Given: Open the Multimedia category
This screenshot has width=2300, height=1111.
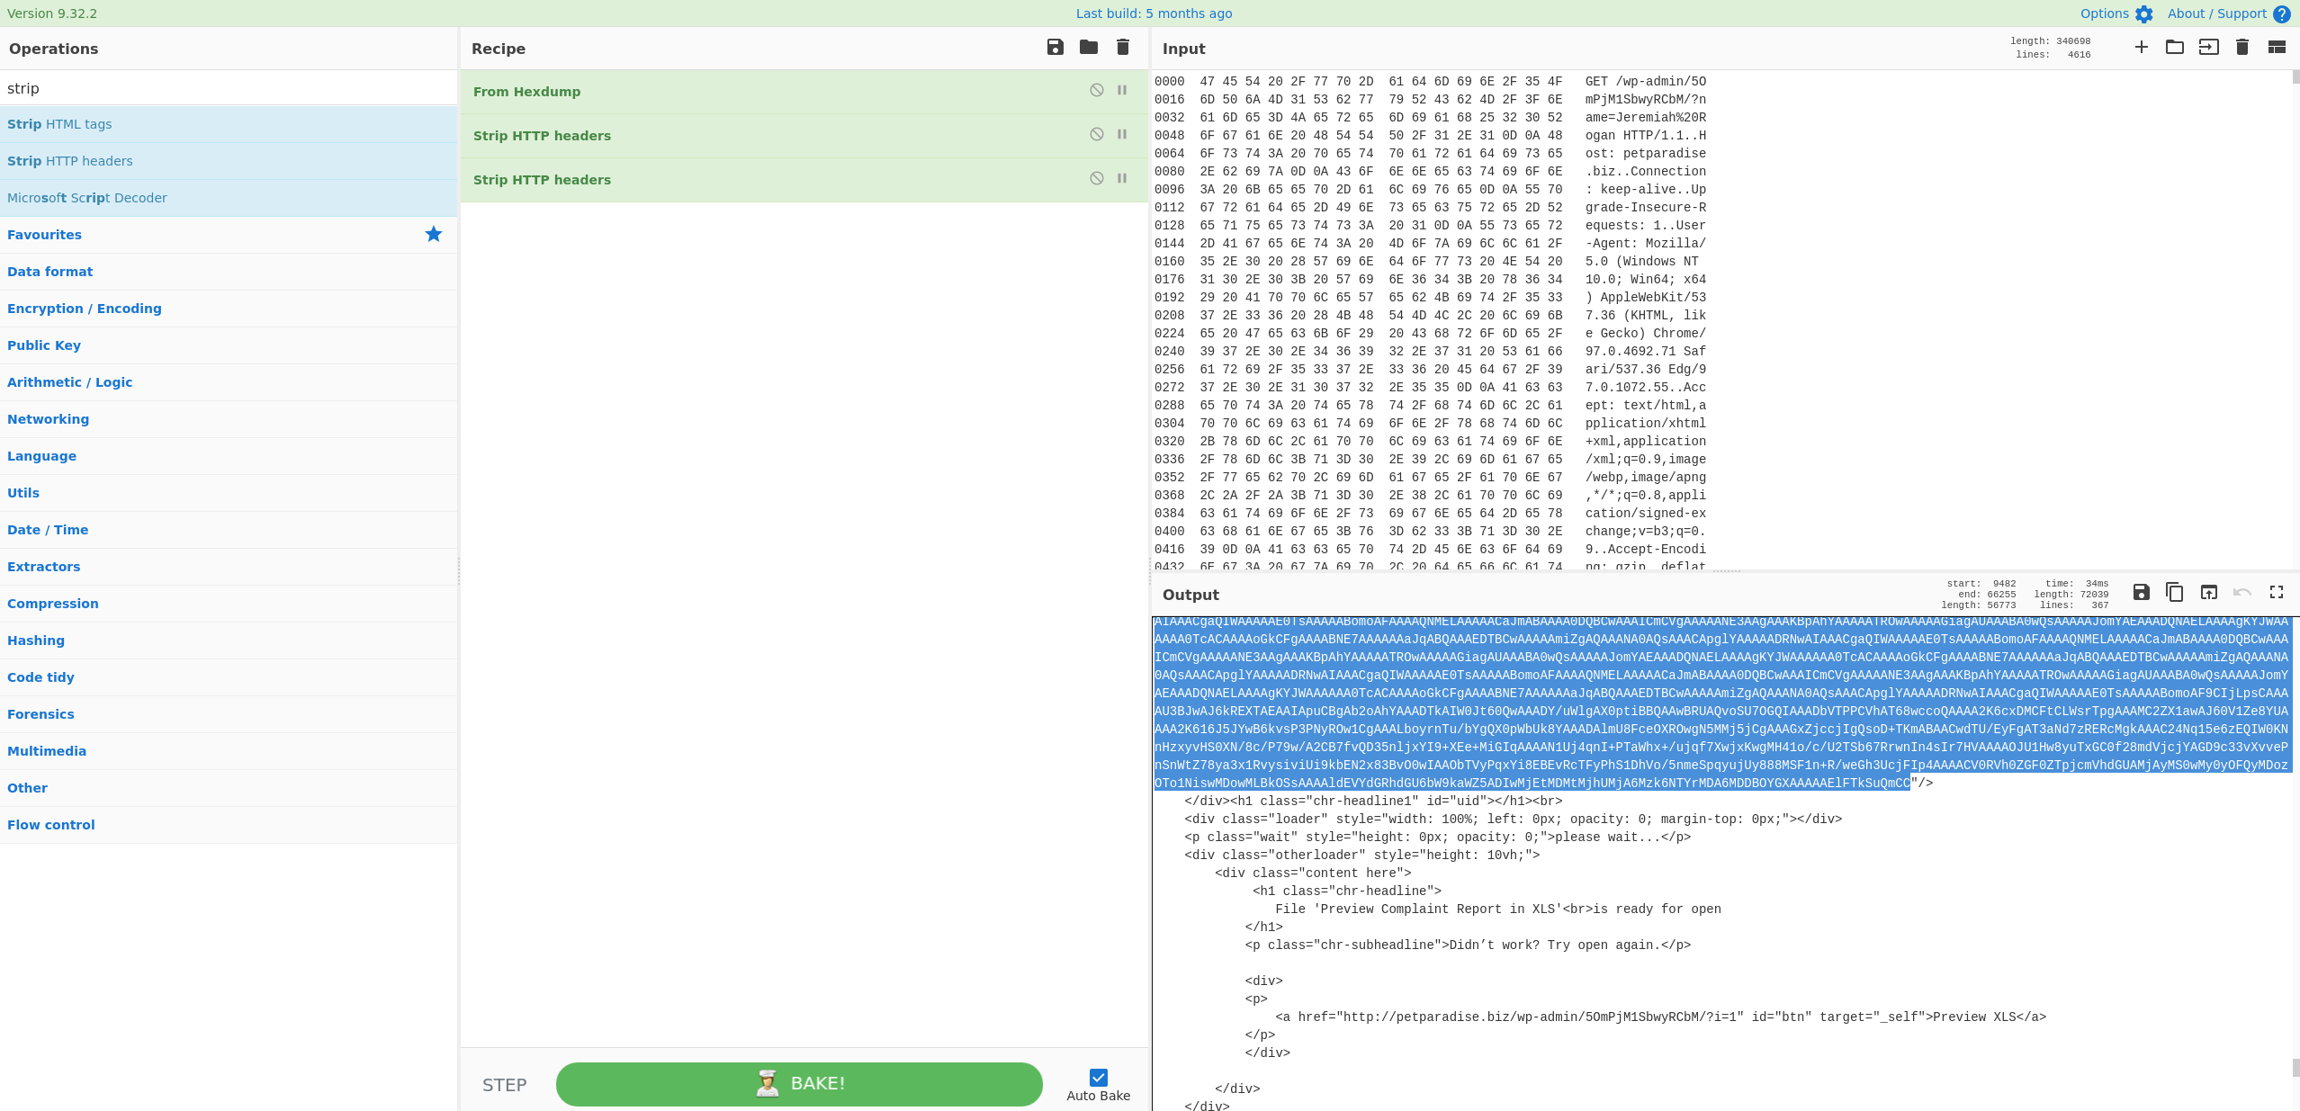Looking at the screenshot, I should click(229, 751).
